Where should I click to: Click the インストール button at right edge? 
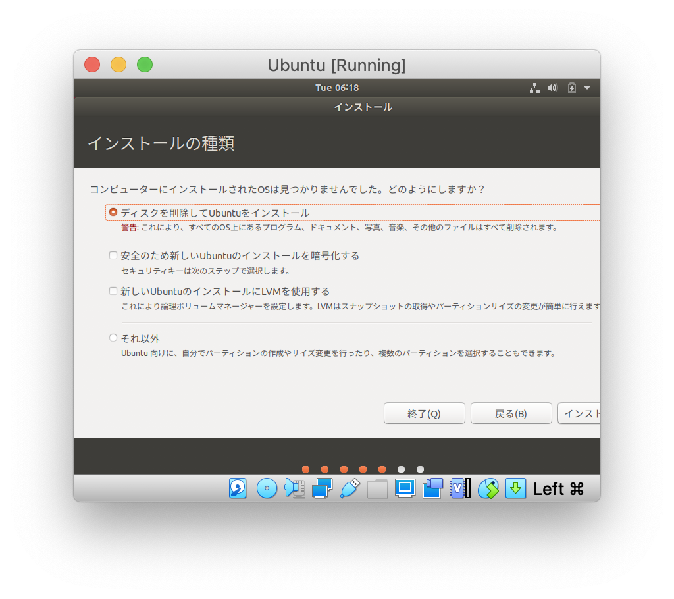tap(579, 413)
